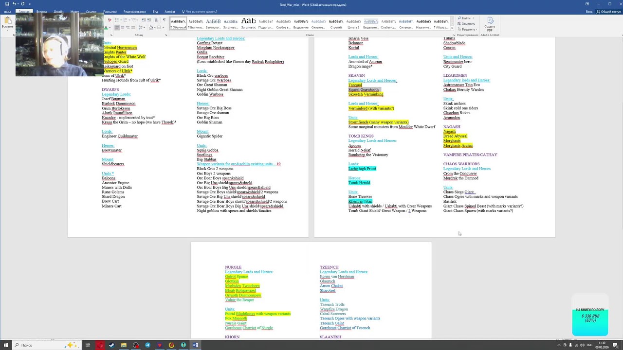This screenshot has width=623, height=350.
Task: Click the NURGLE heading in the document
Action: [233, 267]
